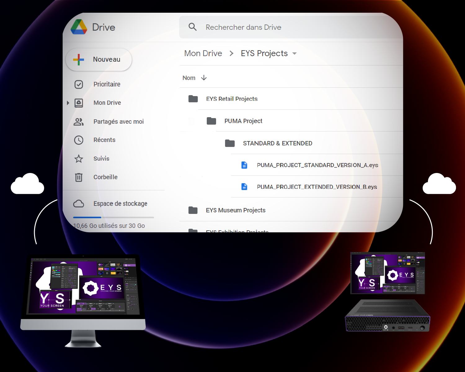Click the colored plus icon in Nouveau

pyautogui.click(x=78, y=60)
